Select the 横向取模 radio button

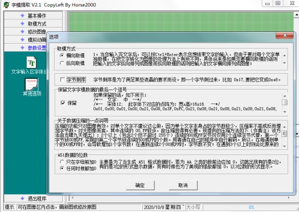[62, 56]
